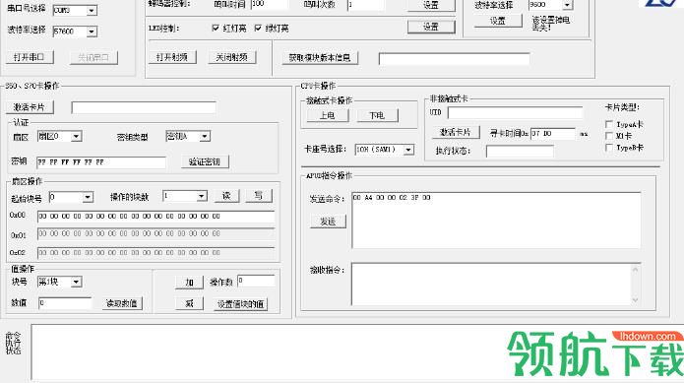The width and height of the screenshot is (684, 383).
Task: Open the 密钥类型 dropdown showing 密钥A
Action: pos(205,137)
